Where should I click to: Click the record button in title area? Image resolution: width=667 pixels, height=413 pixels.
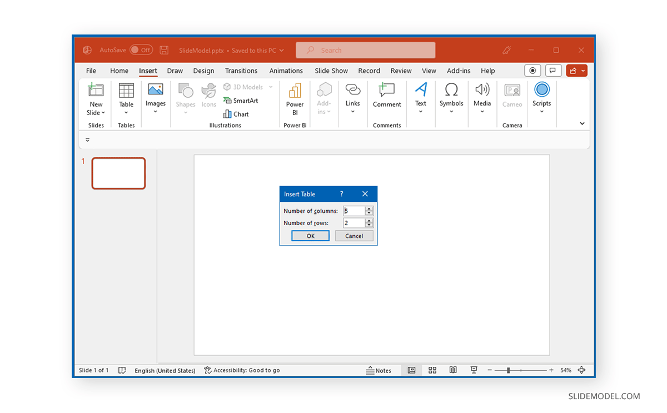(x=532, y=71)
